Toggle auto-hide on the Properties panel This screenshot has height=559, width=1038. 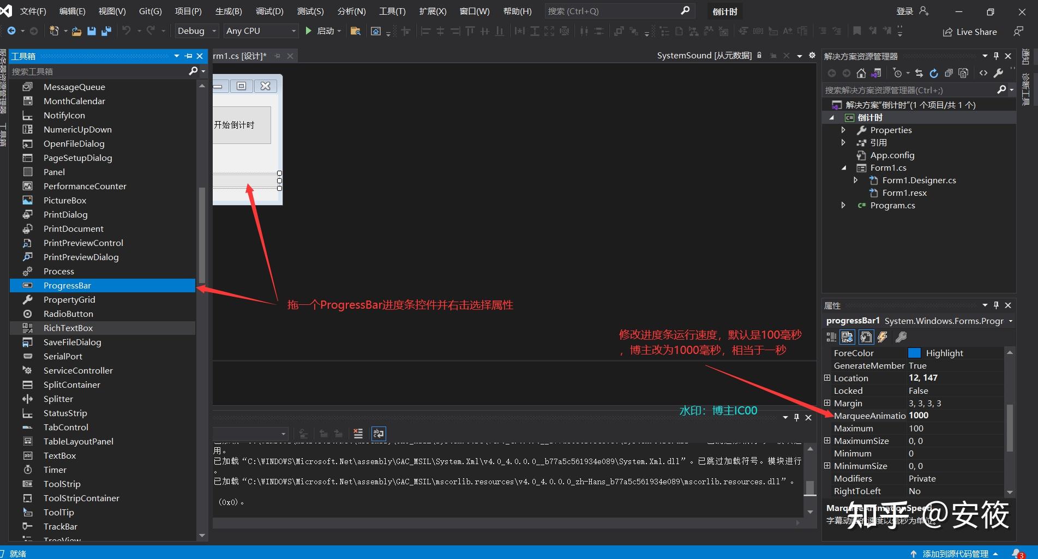tap(996, 305)
